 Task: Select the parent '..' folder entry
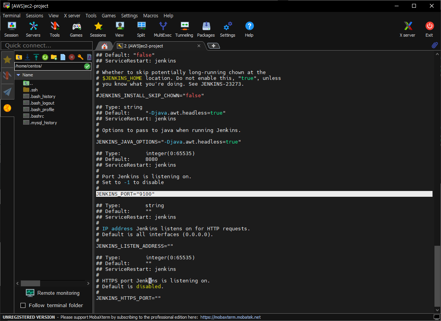tap(28, 83)
